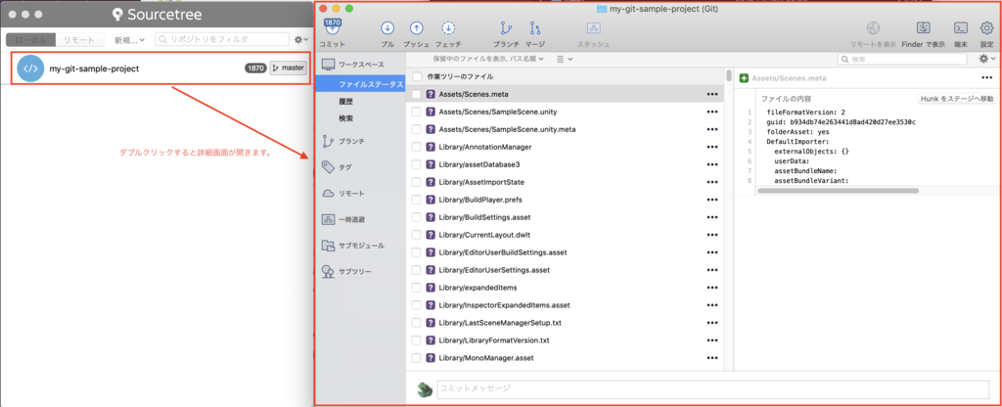Open the list view style dropdown
The height and width of the screenshot is (407, 1002).
point(565,59)
